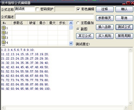Click the code editor scroll up arrow
134x110 pixels.
click(x=130, y=50)
